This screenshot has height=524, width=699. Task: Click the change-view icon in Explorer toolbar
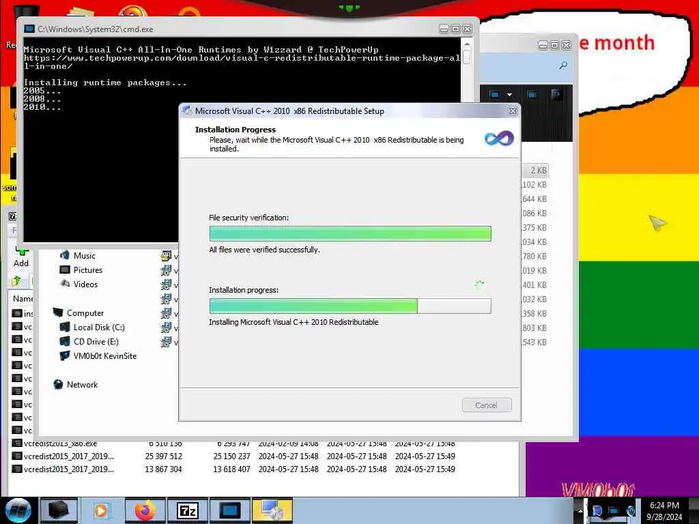pyautogui.click(x=495, y=95)
